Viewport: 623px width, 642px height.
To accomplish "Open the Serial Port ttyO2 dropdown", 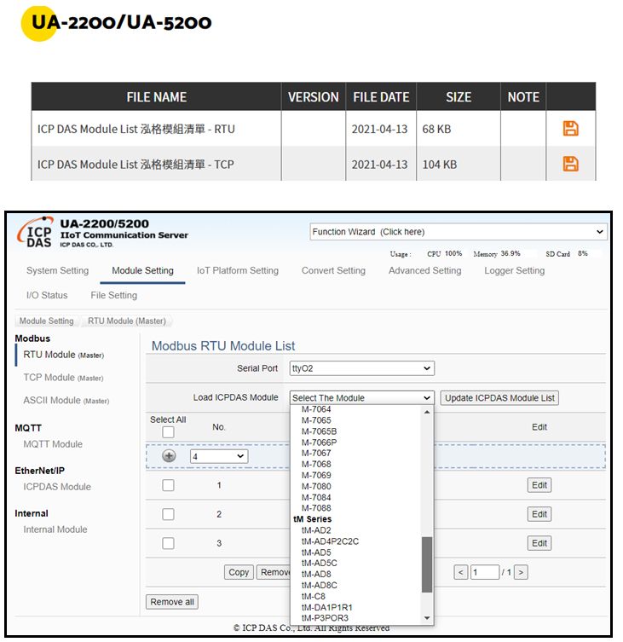I will point(362,368).
